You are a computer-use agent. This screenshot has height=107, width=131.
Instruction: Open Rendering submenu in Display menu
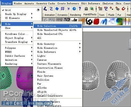pyautogui.click(x=17, y=64)
